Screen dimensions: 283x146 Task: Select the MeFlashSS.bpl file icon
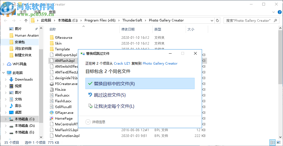point(52,130)
